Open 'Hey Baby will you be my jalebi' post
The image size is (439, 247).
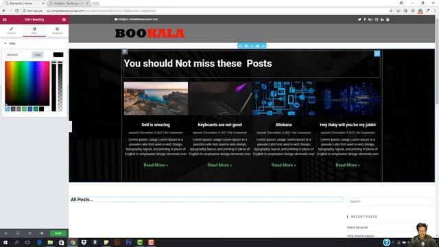[x=348, y=125]
